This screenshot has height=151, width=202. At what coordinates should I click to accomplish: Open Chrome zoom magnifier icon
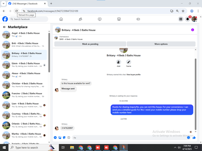177,11
